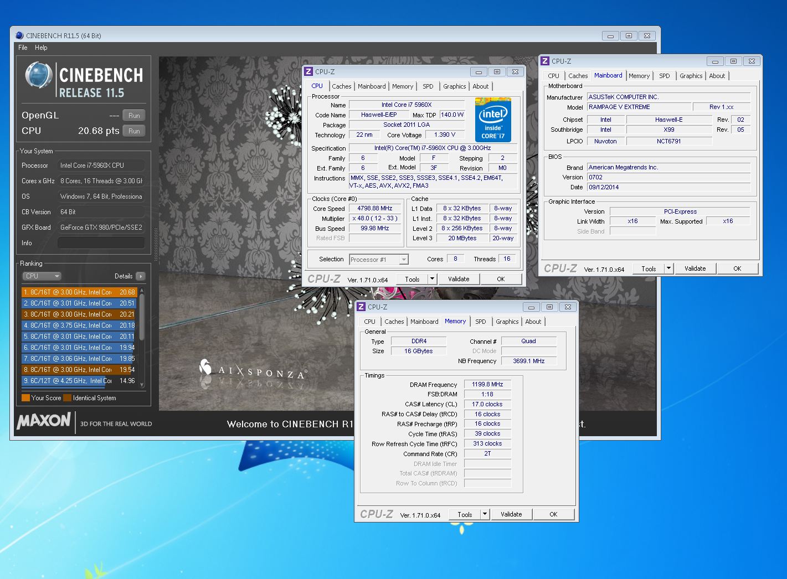Open the CPU ranking type dropdown
Image resolution: width=787 pixels, height=579 pixels.
tap(42, 276)
